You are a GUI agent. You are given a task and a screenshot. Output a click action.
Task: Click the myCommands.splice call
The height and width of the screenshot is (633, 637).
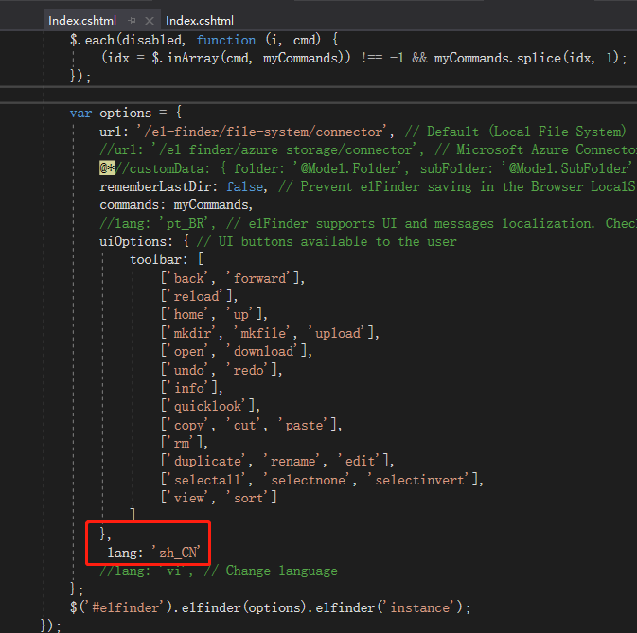coord(525,58)
